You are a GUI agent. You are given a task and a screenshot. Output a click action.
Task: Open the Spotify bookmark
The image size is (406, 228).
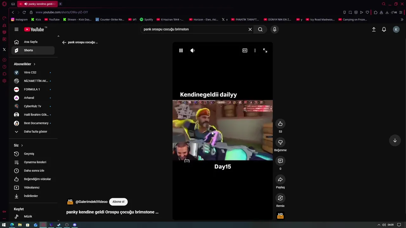146,20
